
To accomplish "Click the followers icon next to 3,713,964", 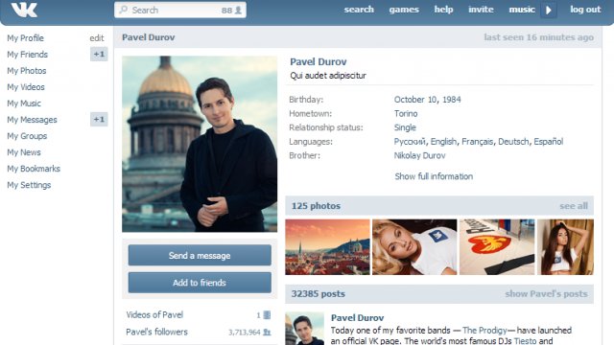I will tap(267, 333).
